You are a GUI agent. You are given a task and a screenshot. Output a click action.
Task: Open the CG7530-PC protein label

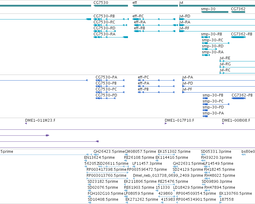tap(106, 89)
